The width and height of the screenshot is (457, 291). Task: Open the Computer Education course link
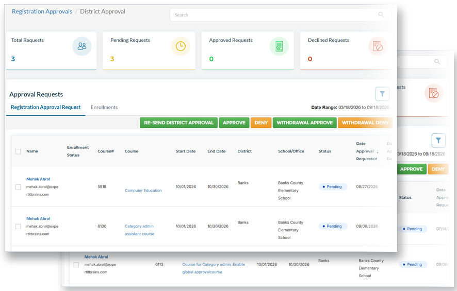(x=143, y=191)
